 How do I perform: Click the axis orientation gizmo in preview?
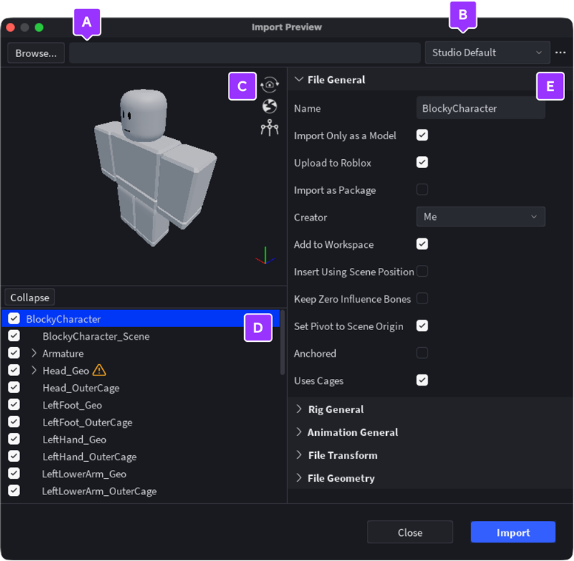(x=265, y=256)
